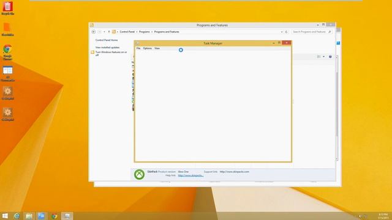392x220 pixels.
Task: Select Programs and Features breadcrumb
Action: coord(167,32)
